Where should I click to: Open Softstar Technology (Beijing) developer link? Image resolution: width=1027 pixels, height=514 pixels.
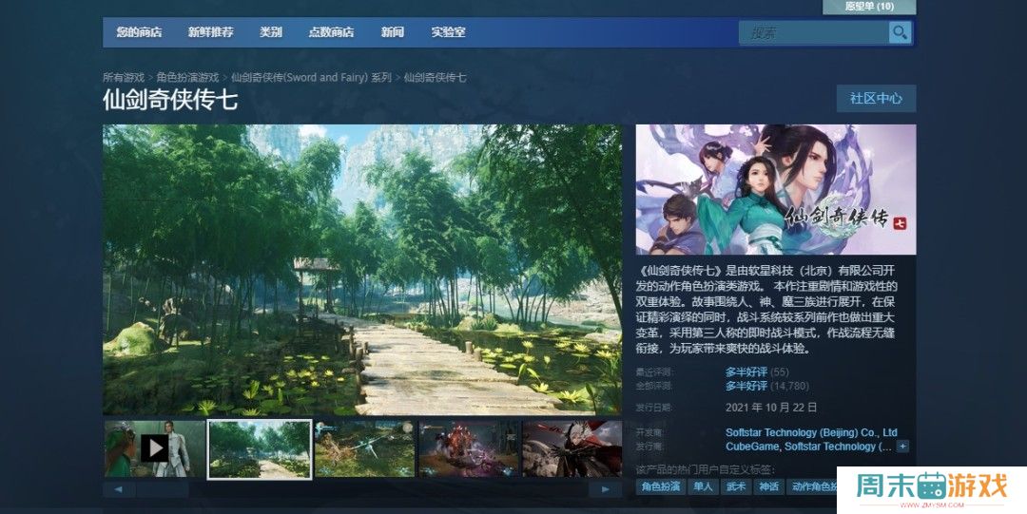click(810, 433)
